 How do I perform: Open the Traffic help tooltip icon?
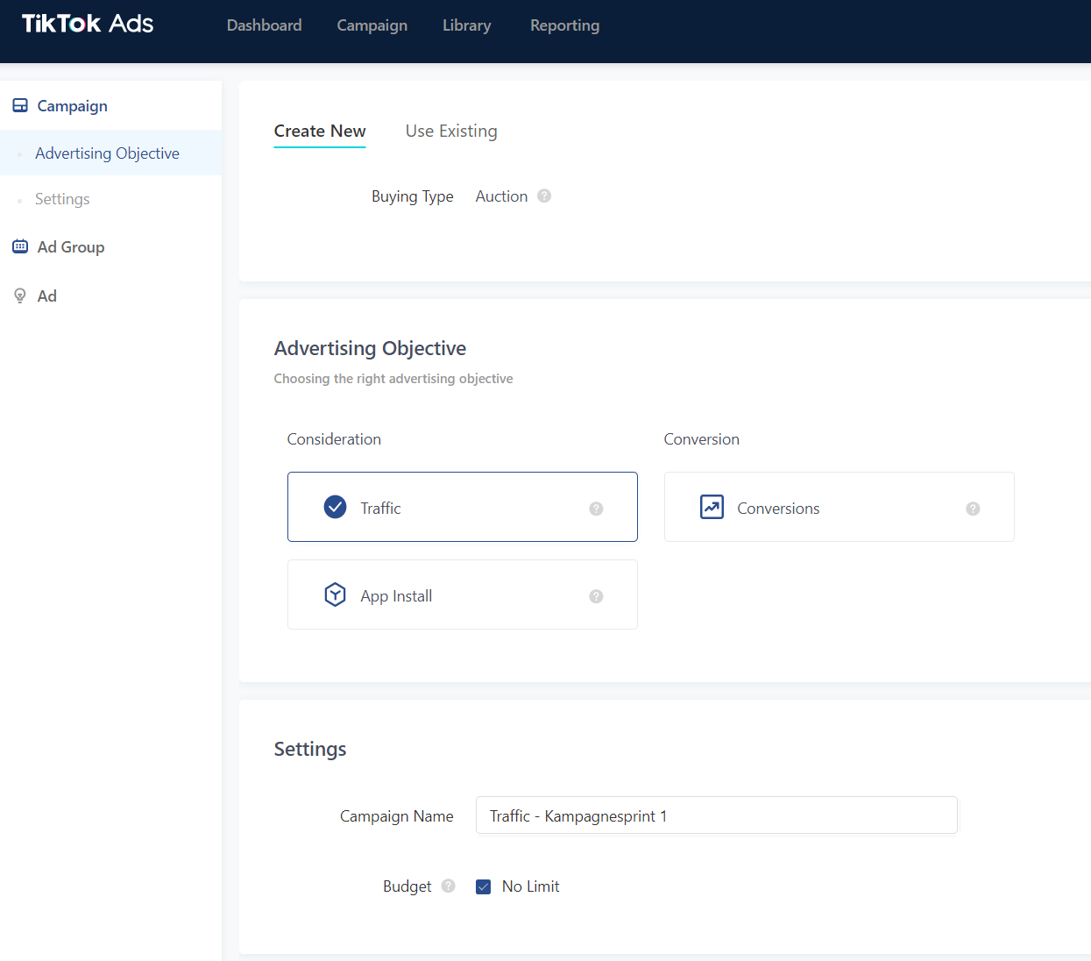(596, 509)
